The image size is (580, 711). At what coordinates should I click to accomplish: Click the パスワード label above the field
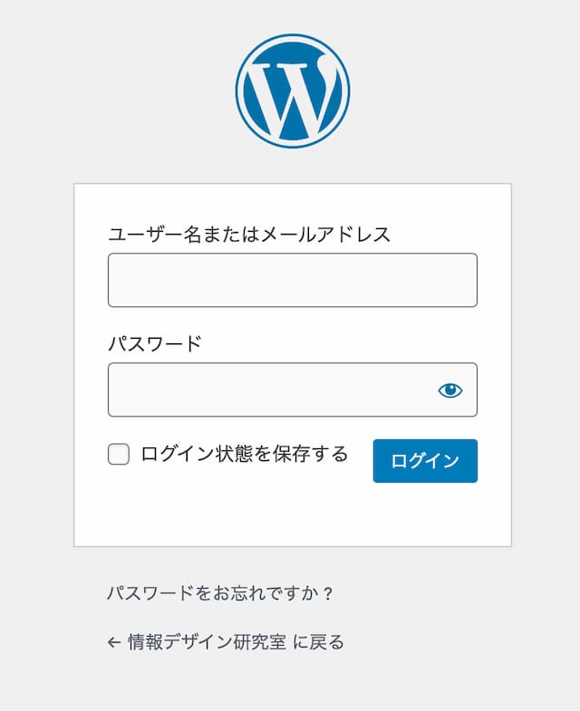155,344
